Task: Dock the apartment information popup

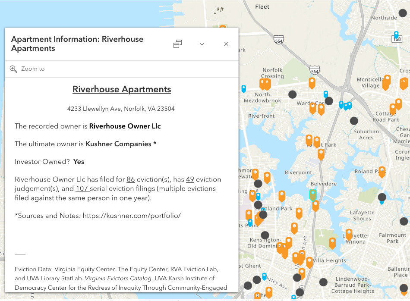Action: coord(177,44)
